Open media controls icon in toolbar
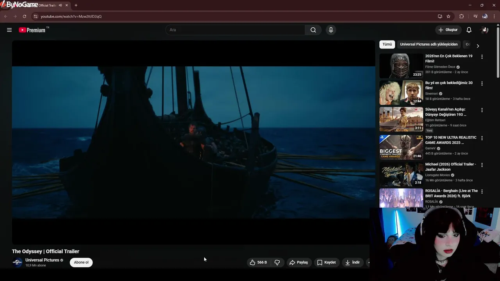Viewport: 500px width, 281px height. click(475, 16)
